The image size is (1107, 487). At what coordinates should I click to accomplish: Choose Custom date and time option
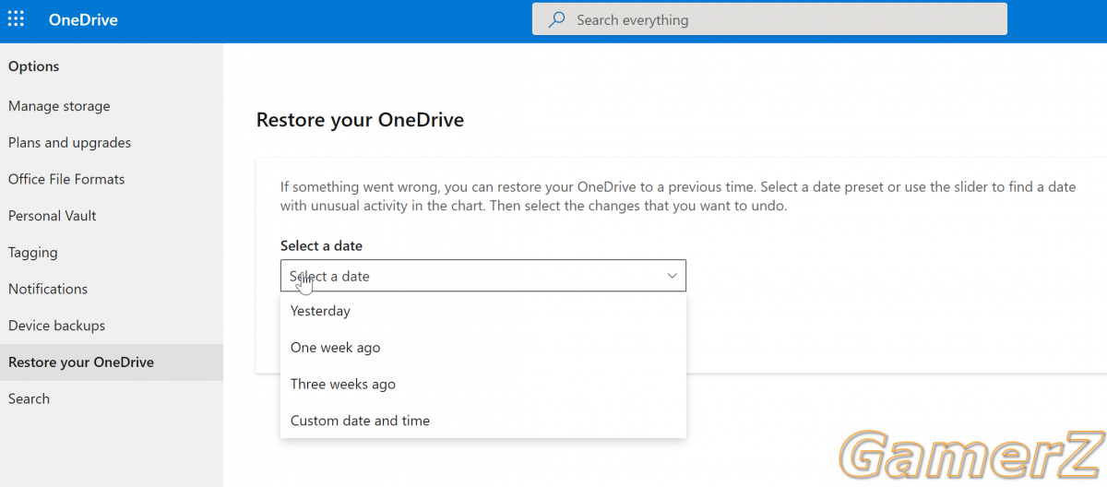pos(483,421)
